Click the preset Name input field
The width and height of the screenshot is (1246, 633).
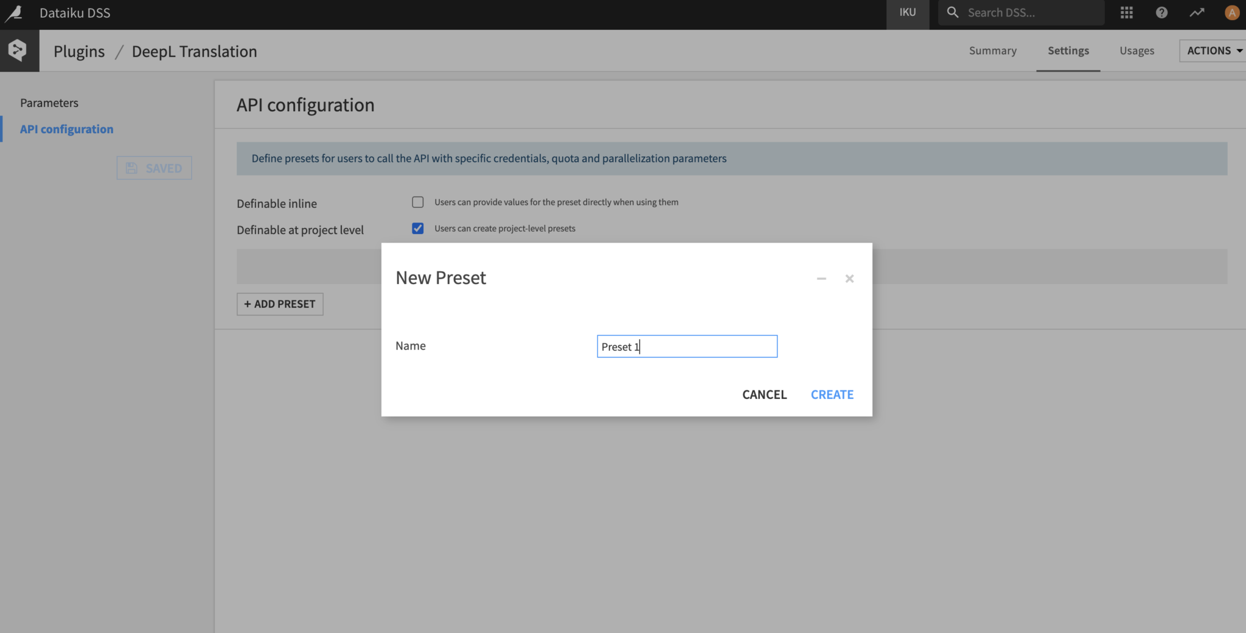coord(687,347)
